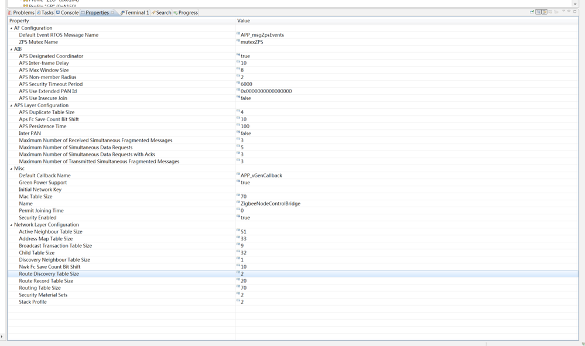
Task: Select Discovery Neighbour Table Size row
Action: tap(54, 260)
